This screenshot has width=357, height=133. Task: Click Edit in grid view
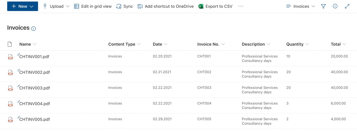point(93,6)
